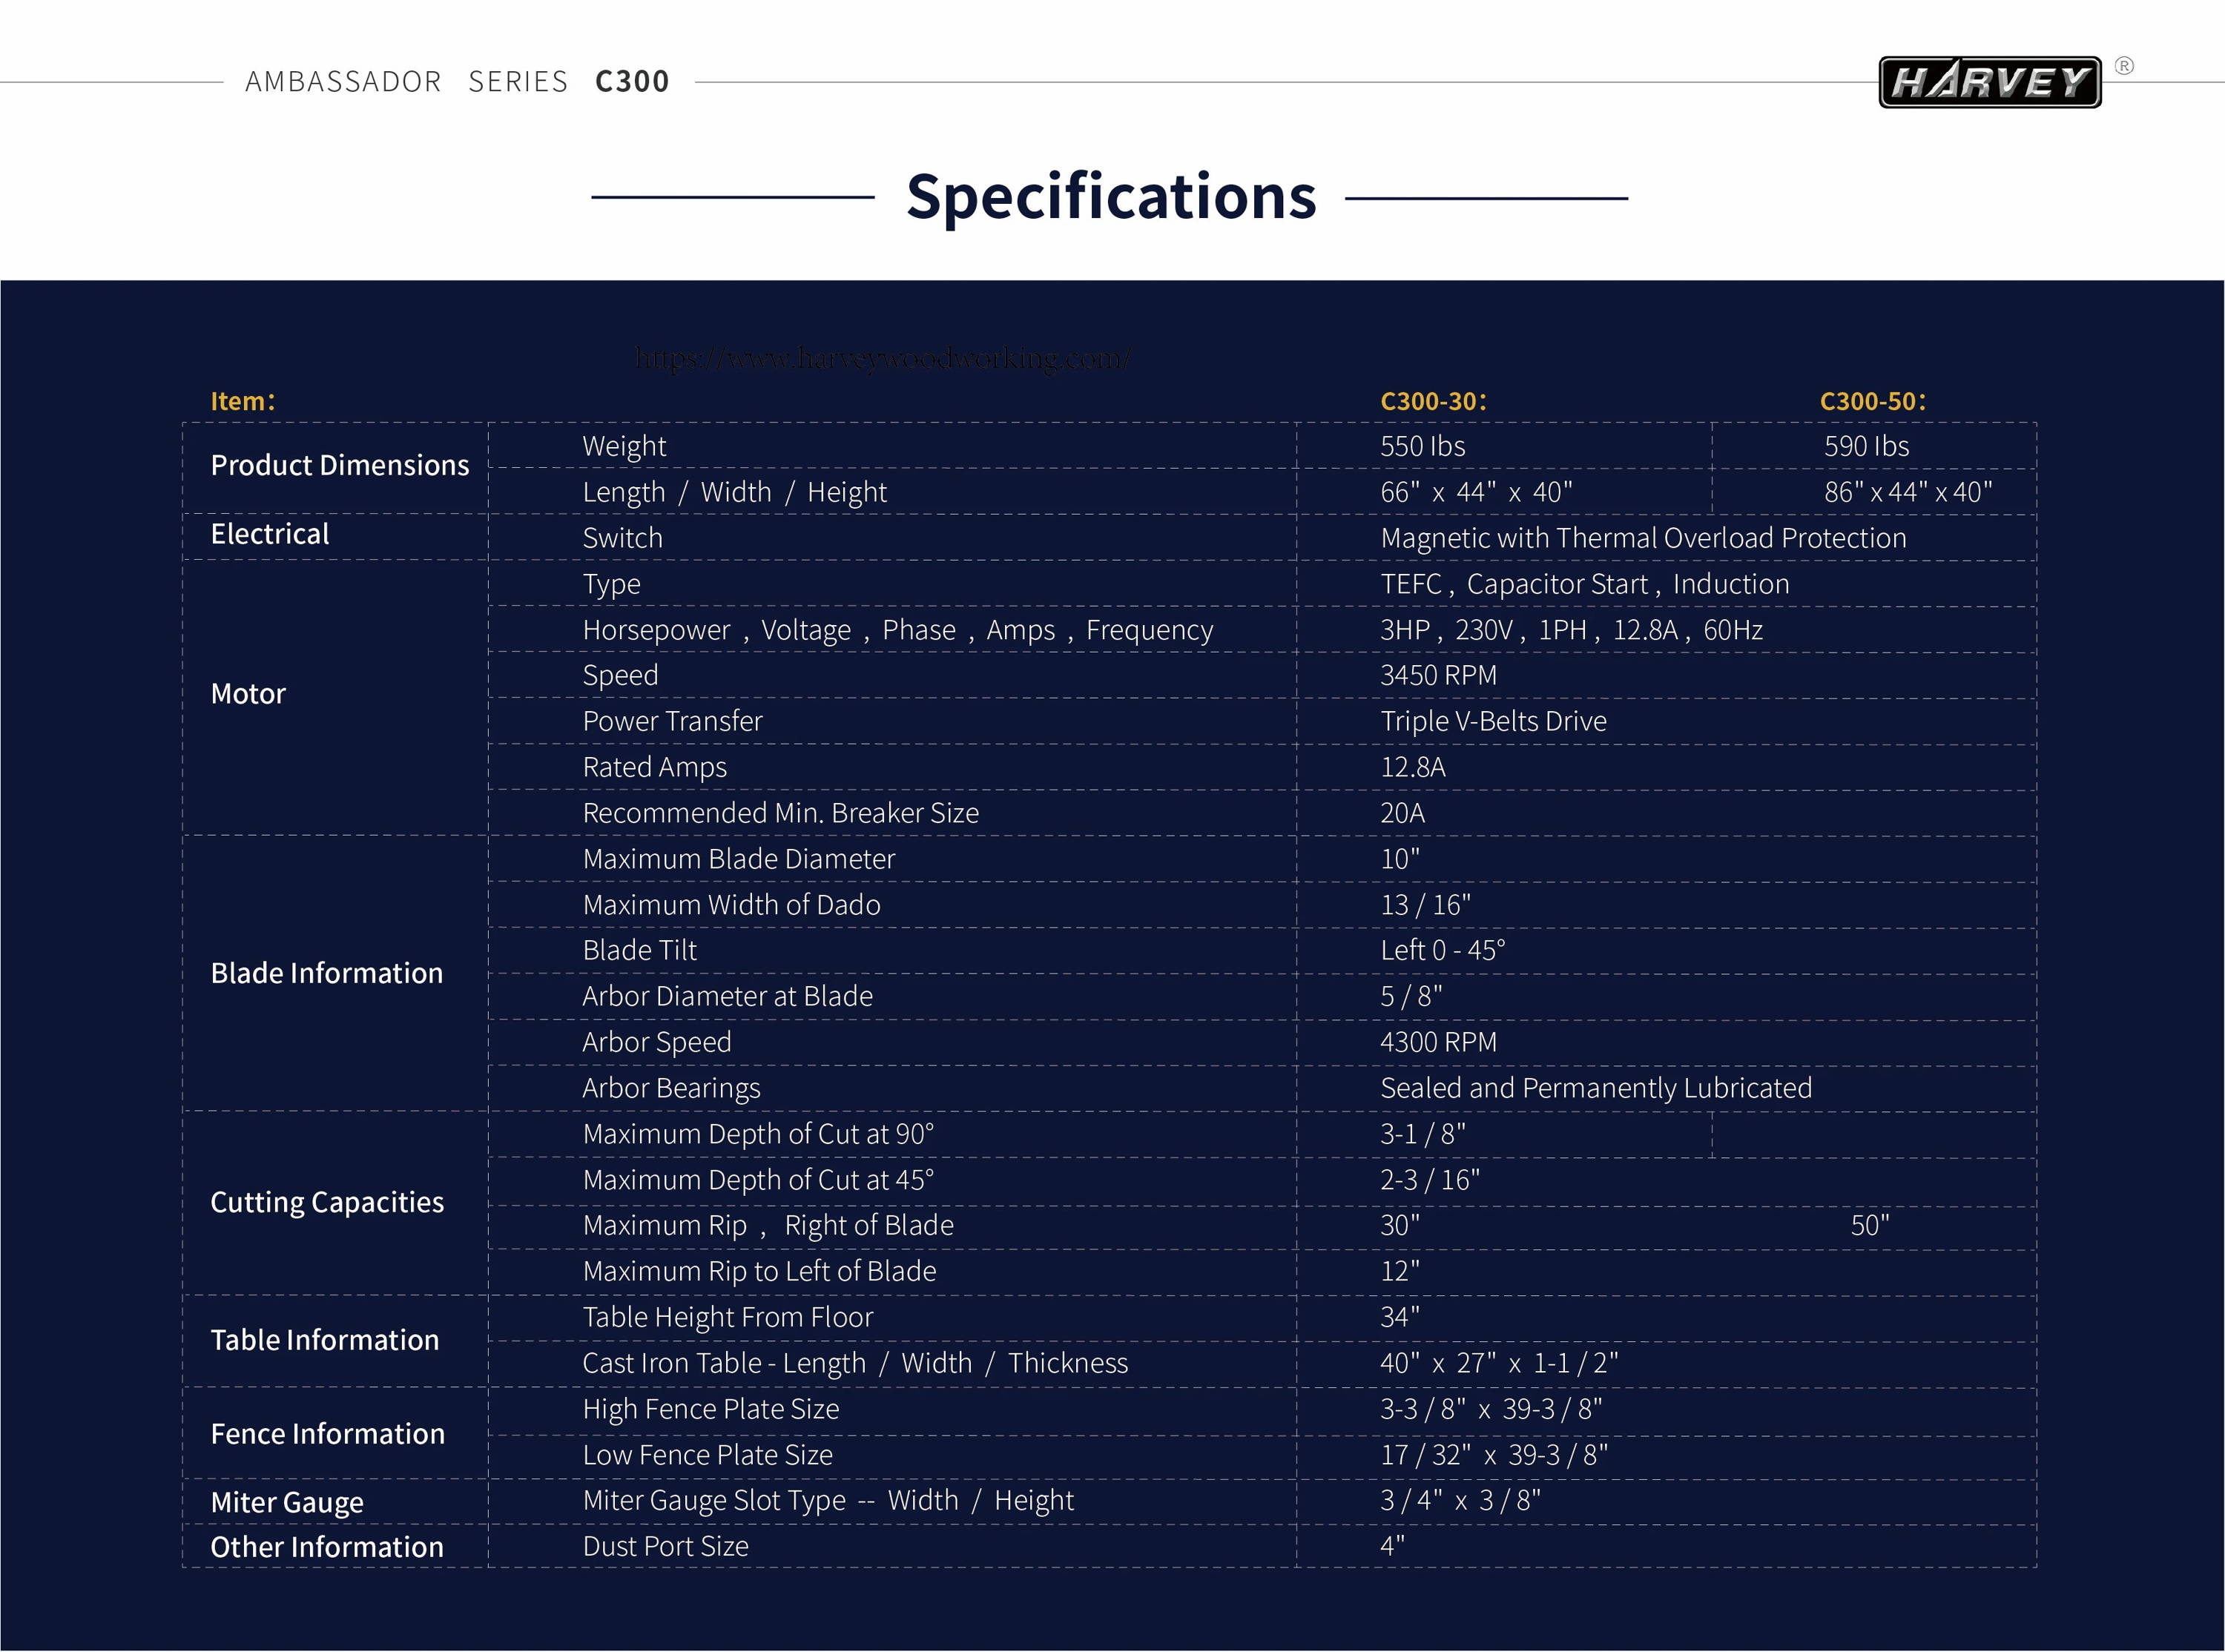This screenshot has height=1652, width=2225.
Task: Click 'Arbor Diameter at Blade' label
Action: [x=727, y=996]
